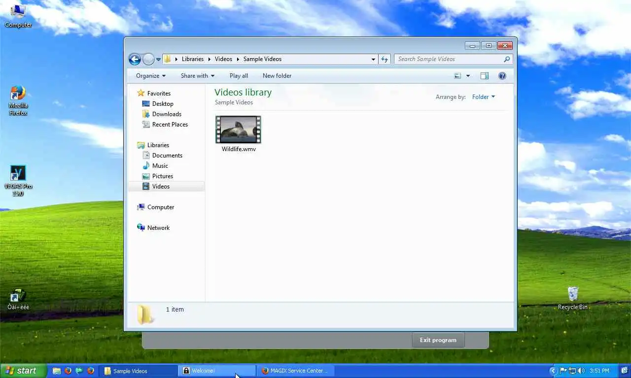The height and width of the screenshot is (378, 631).
Task: Click Action Center flag tray icon
Action: pos(563,371)
